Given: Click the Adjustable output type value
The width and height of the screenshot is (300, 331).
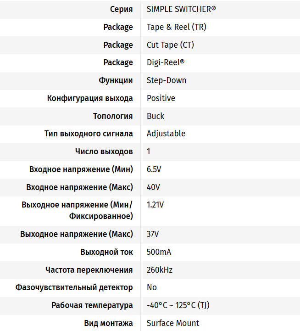Looking at the screenshot, I should tap(166, 134).
